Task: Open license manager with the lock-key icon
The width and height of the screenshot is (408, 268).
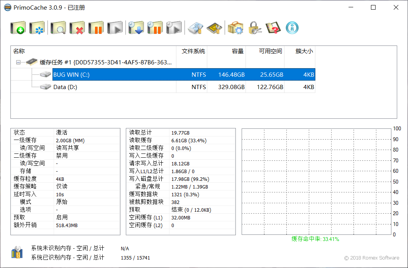Action: click(x=255, y=28)
